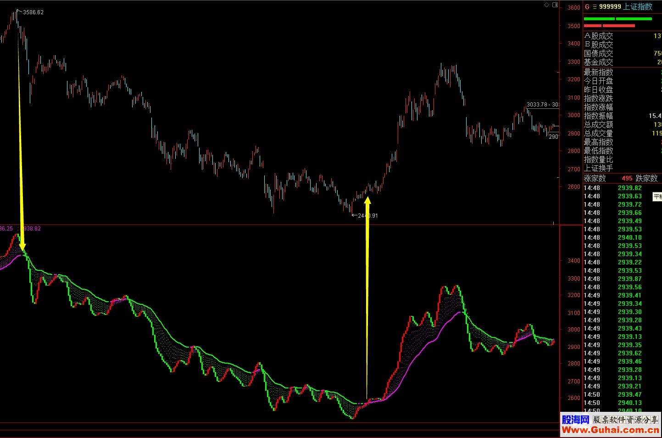Click the 15.4 amplitude value
The image size is (662, 438).
point(655,116)
